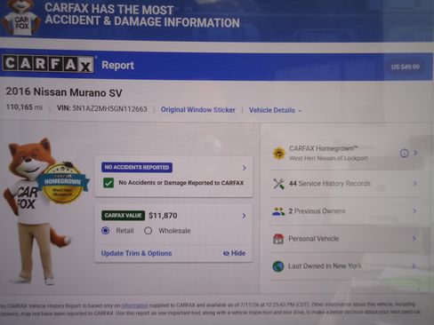Click the NO ACCIDENTS REPORTED badge
The image size is (434, 325).
tap(137, 167)
